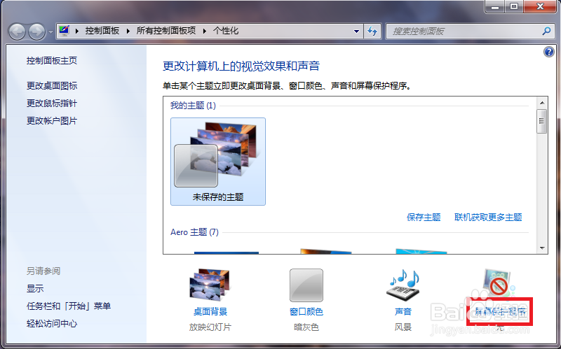Click the 声音 text link
The height and width of the screenshot is (349, 561).
(403, 311)
